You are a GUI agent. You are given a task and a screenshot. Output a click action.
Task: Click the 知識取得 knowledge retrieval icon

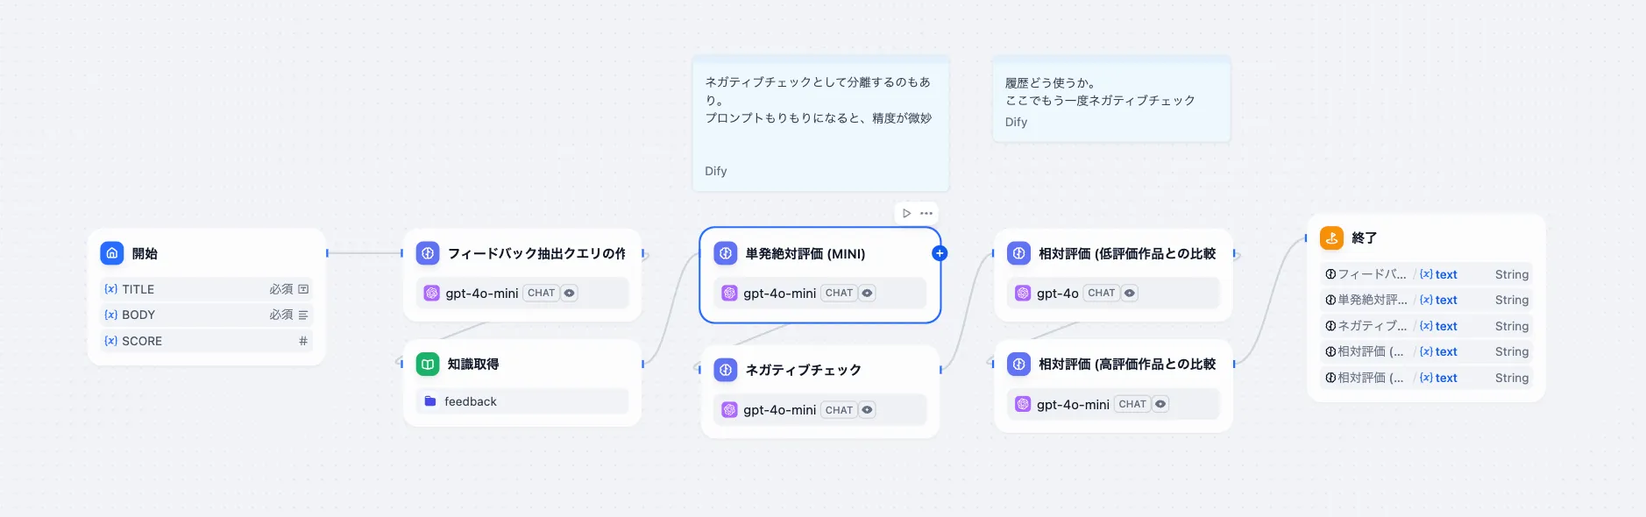click(x=428, y=364)
